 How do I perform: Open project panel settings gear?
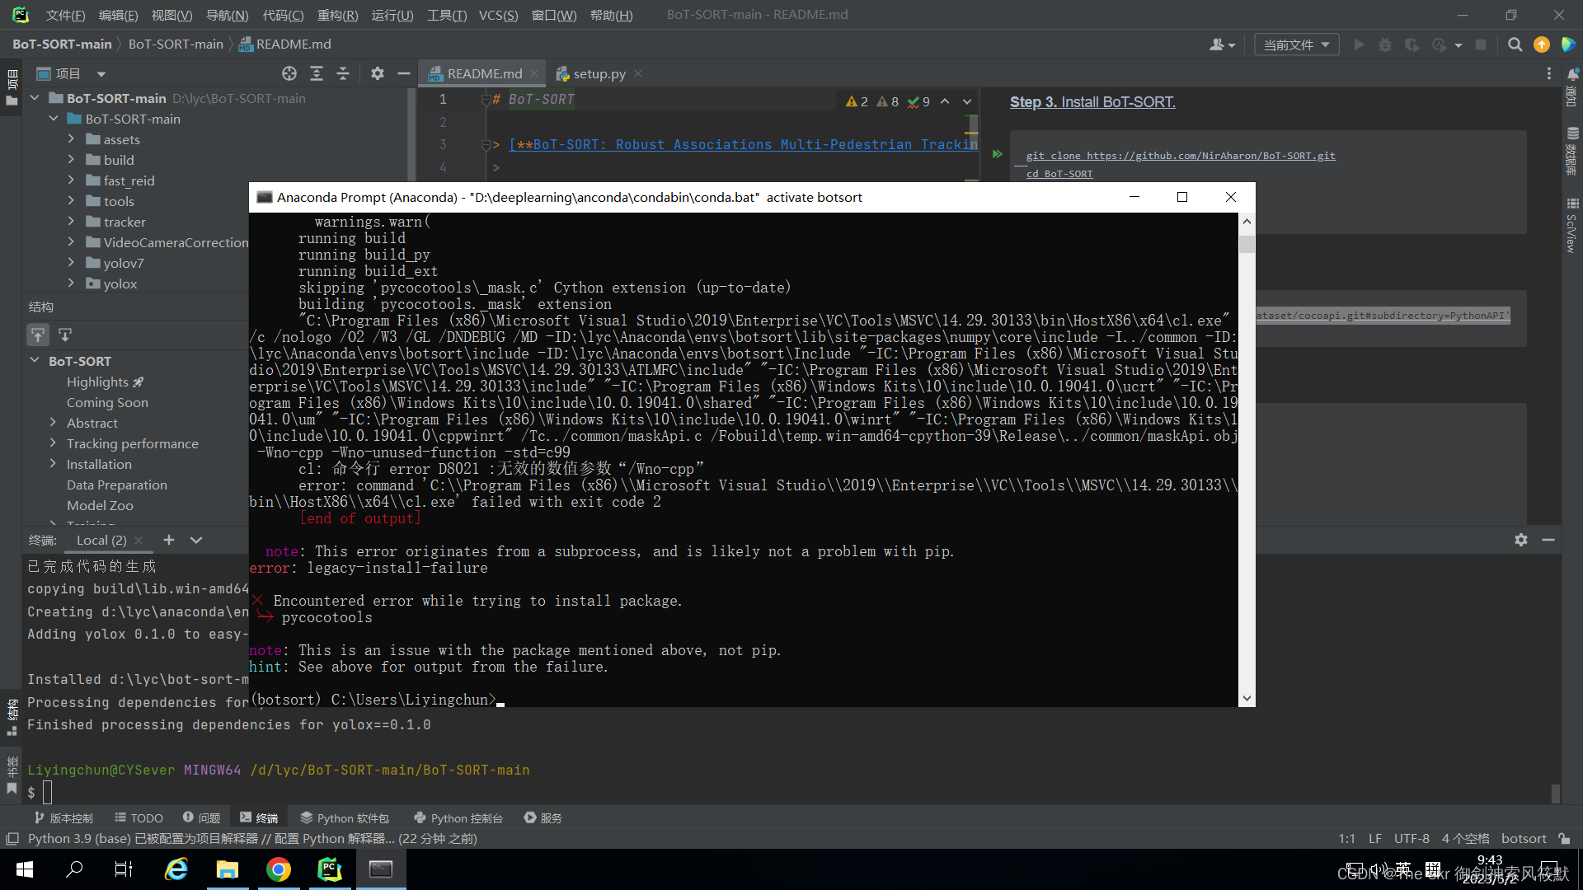coord(378,74)
